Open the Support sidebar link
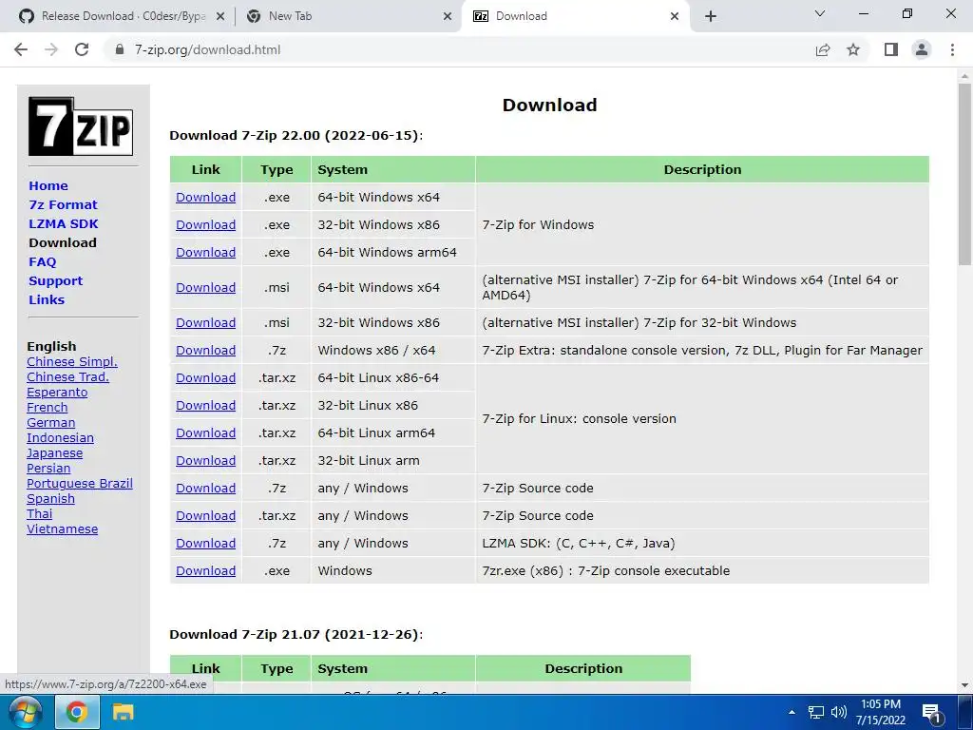This screenshot has width=973, height=730. click(55, 280)
